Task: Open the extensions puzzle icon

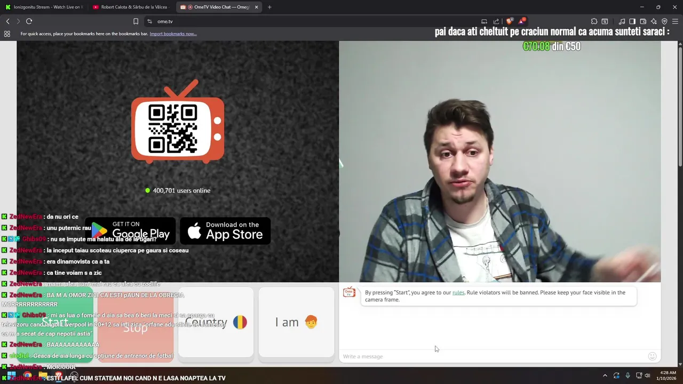Action: pos(594,21)
